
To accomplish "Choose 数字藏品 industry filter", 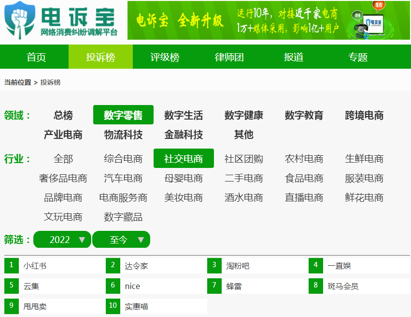I will 123,217.
